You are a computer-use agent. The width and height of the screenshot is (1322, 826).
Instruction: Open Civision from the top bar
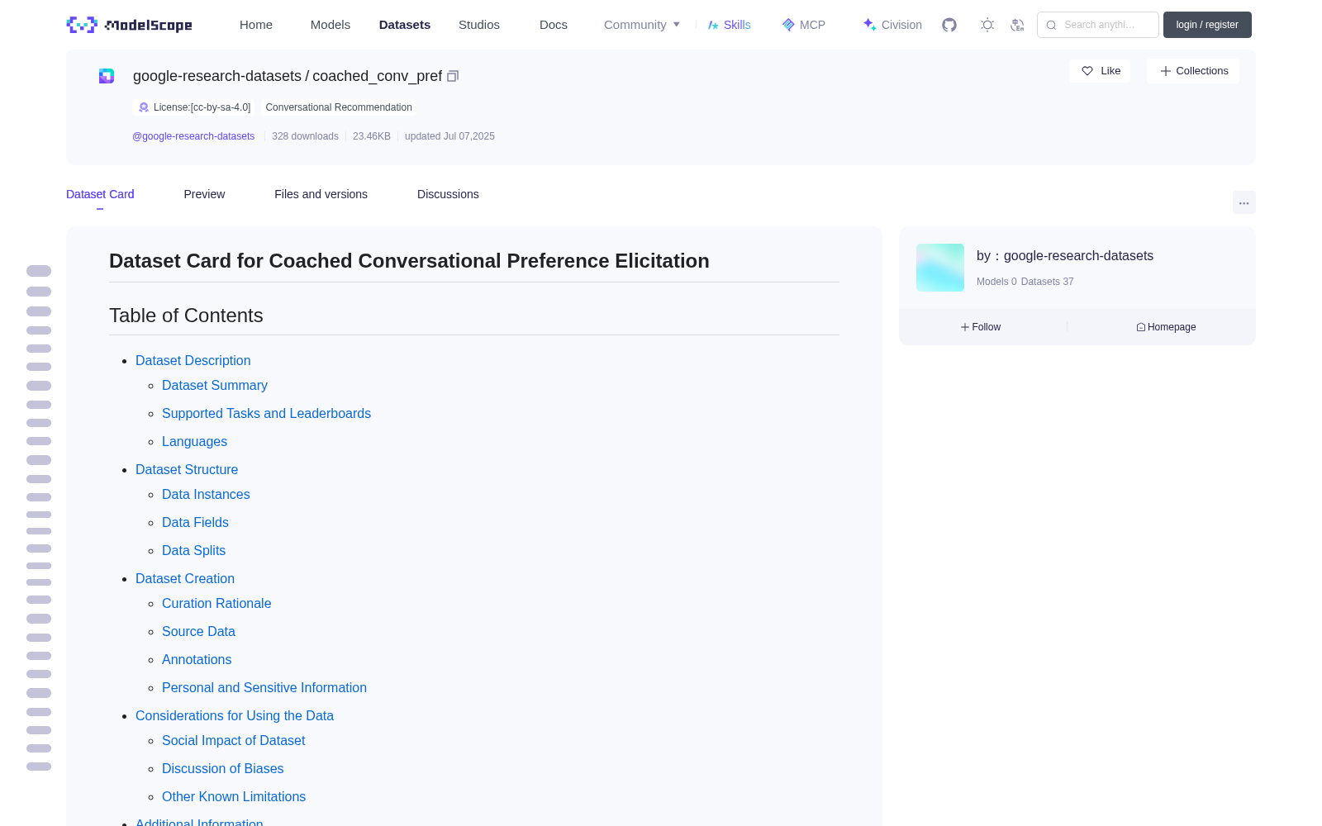[892, 25]
